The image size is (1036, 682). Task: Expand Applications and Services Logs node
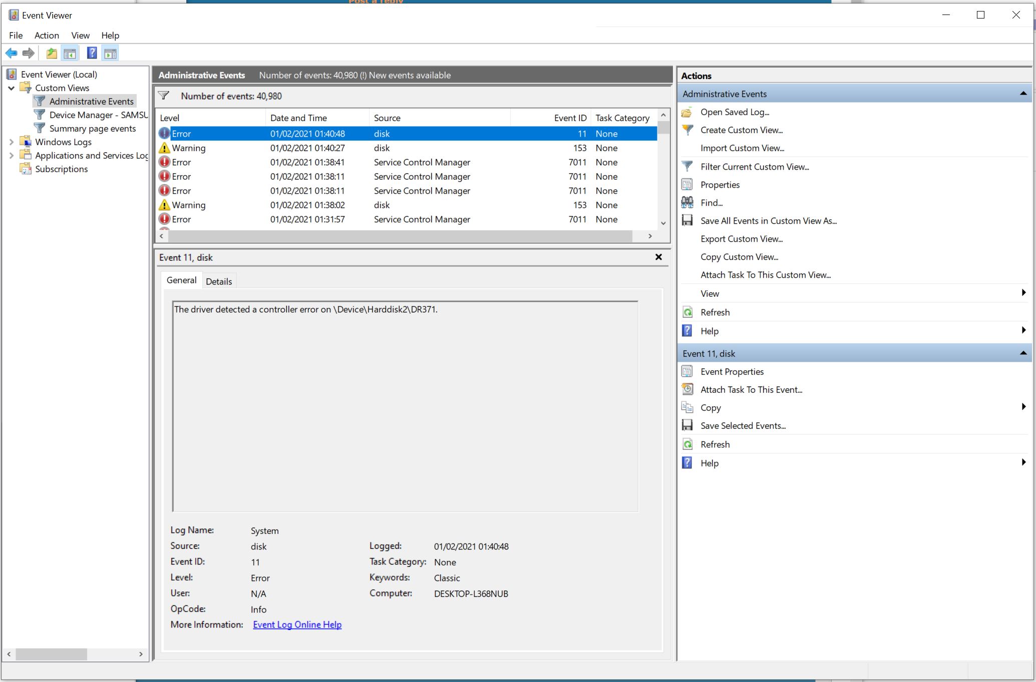coord(11,156)
